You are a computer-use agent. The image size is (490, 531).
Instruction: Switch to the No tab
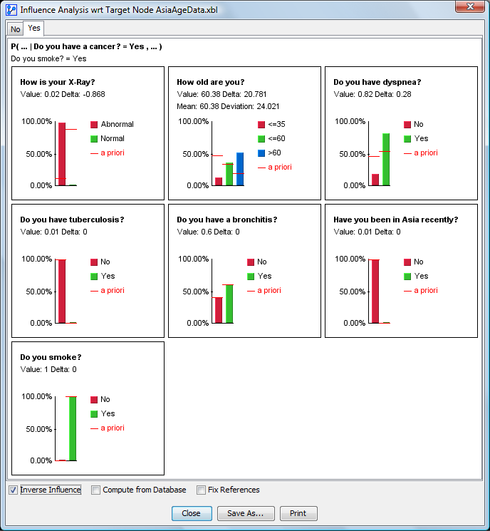tap(16, 29)
